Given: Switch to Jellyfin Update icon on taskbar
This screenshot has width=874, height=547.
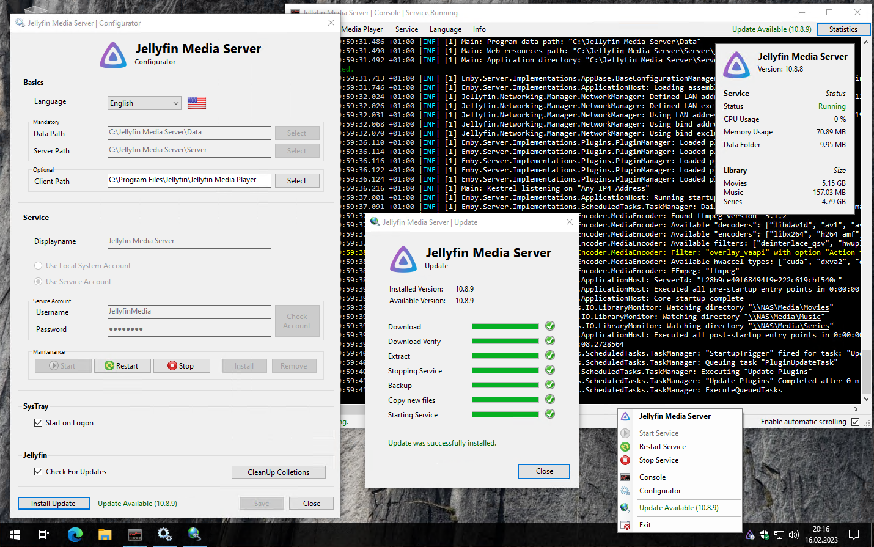Looking at the screenshot, I should [x=194, y=535].
